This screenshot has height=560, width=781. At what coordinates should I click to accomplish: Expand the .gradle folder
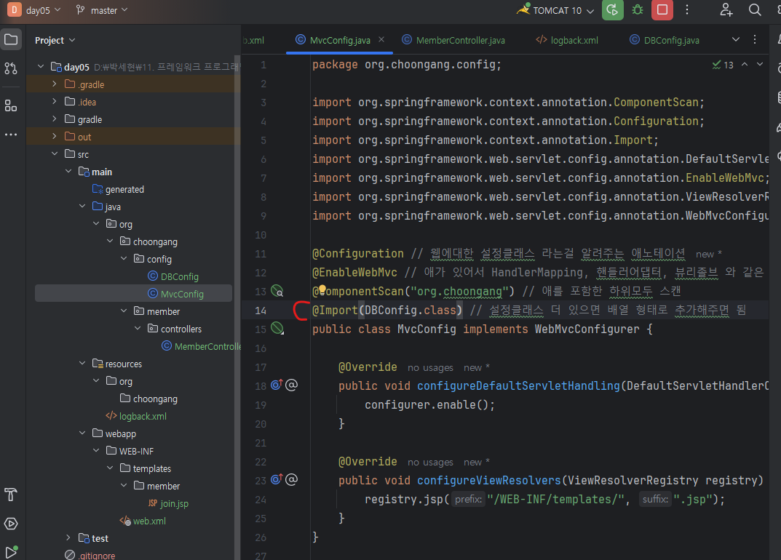pos(55,84)
